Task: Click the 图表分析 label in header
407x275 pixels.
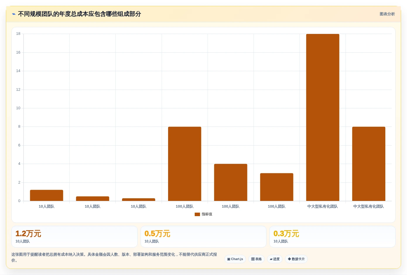Action: pyautogui.click(x=387, y=14)
